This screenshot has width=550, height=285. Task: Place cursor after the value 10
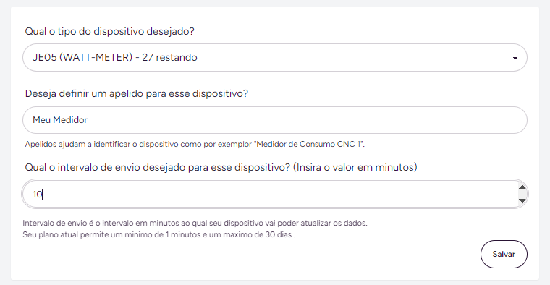pyautogui.click(x=43, y=194)
